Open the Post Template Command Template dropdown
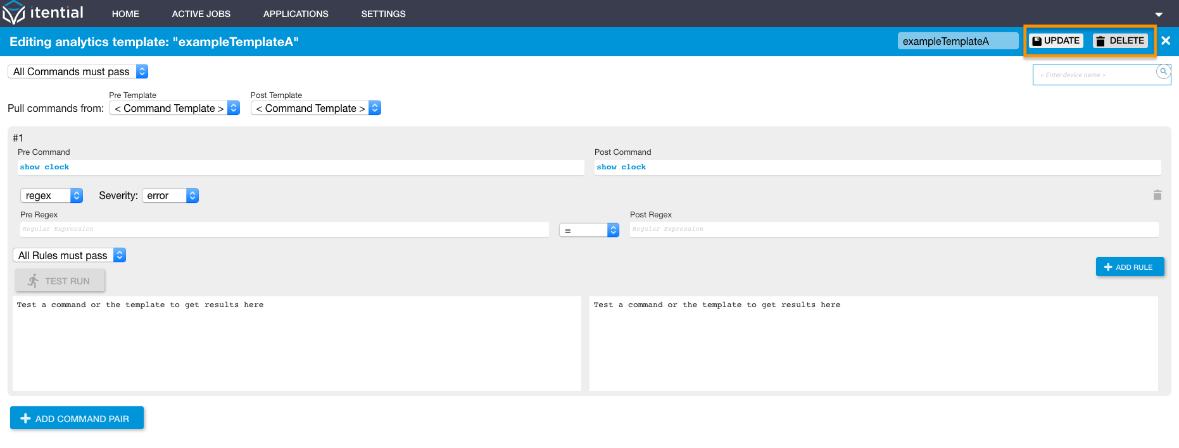This screenshot has height=448, width=1179. point(316,108)
